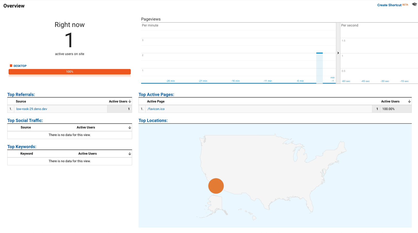The image size is (418, 233).
Task: Open the Top Referrals report heading
Action: [x=21, y=95]
